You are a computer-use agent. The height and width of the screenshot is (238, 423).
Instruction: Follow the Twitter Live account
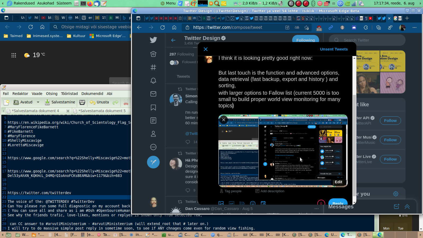click(x=390, y=159)
